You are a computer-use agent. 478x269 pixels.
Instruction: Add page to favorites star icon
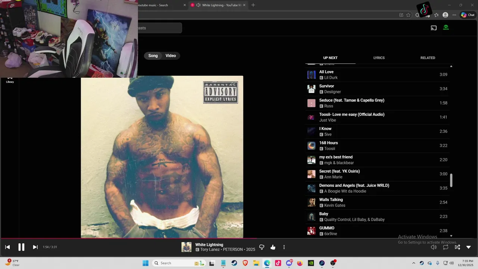(408, 15)
